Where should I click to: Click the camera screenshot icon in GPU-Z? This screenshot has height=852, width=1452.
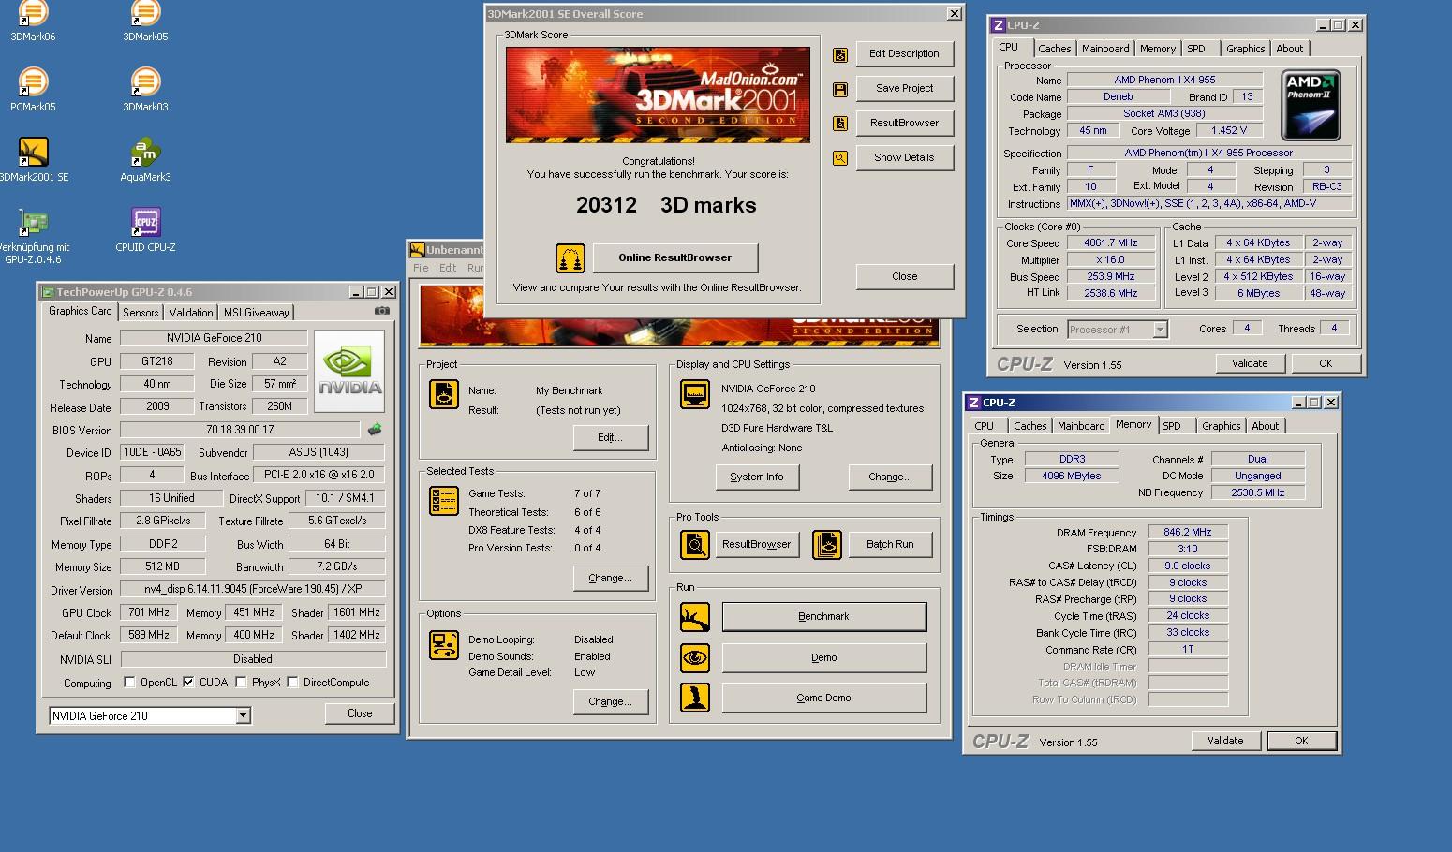382,311
